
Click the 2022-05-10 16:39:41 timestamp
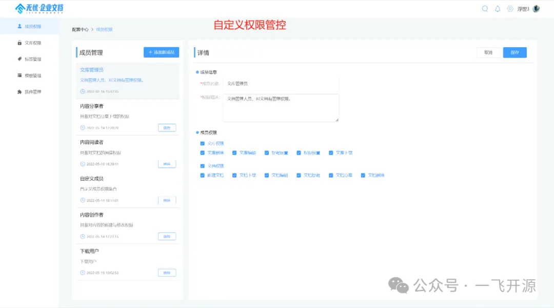pyautogui.click(x=103, y=164)
